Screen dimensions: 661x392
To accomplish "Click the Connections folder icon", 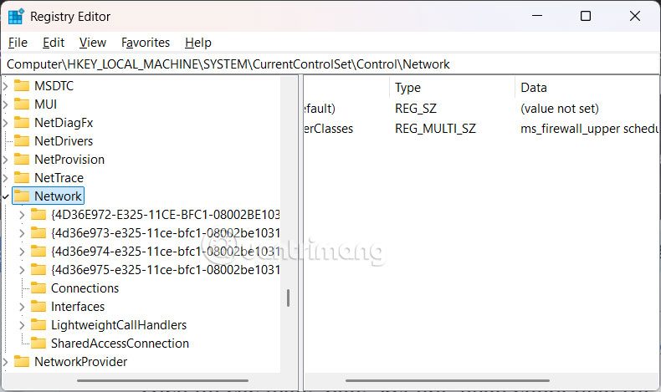I will click(x=38, y=288).
